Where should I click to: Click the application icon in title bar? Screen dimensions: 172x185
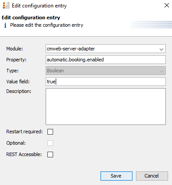pos(6,6)
